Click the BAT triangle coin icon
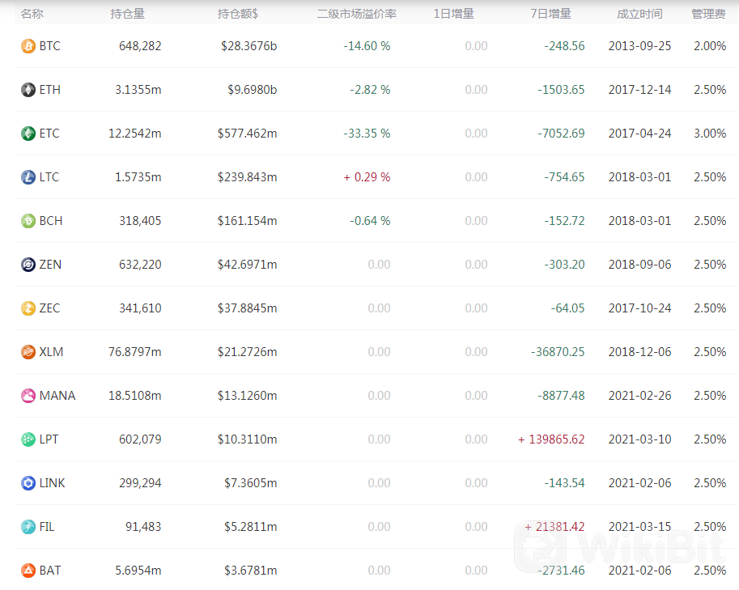The image size is (739, 590). point(28,571)
